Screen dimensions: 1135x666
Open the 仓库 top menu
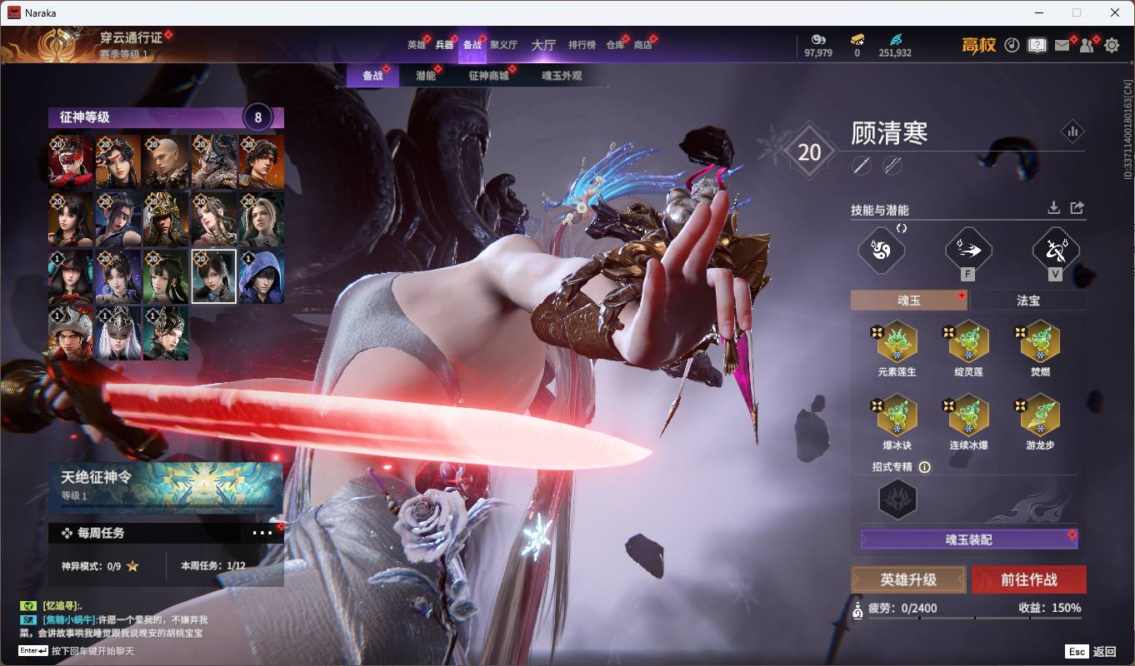(615, 45)
